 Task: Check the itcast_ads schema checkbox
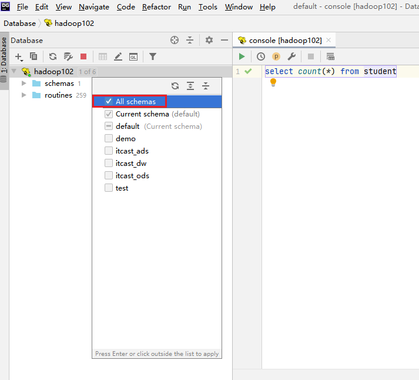click(x=109, y=151)
